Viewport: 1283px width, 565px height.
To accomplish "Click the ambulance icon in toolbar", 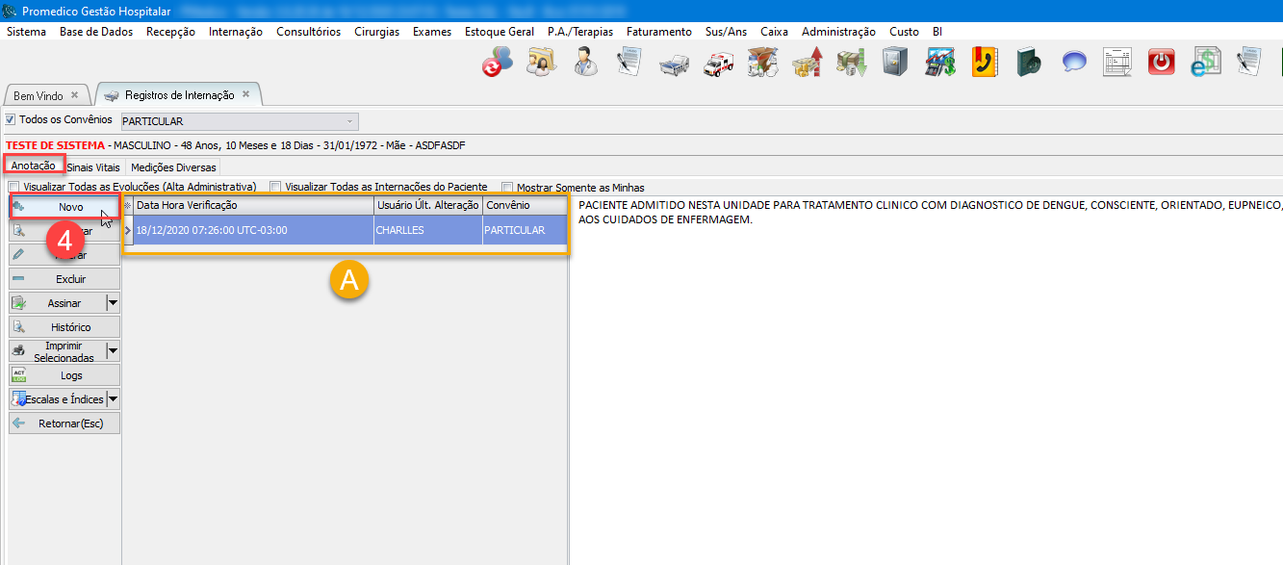I will point(718,64).
